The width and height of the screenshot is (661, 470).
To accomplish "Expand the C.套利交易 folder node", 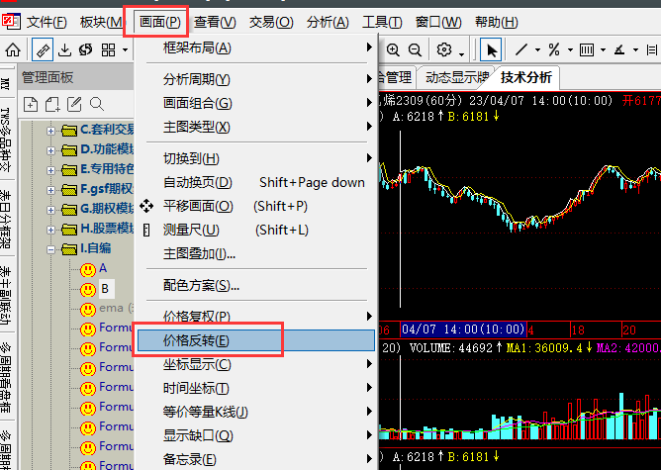I will point(50,130).
